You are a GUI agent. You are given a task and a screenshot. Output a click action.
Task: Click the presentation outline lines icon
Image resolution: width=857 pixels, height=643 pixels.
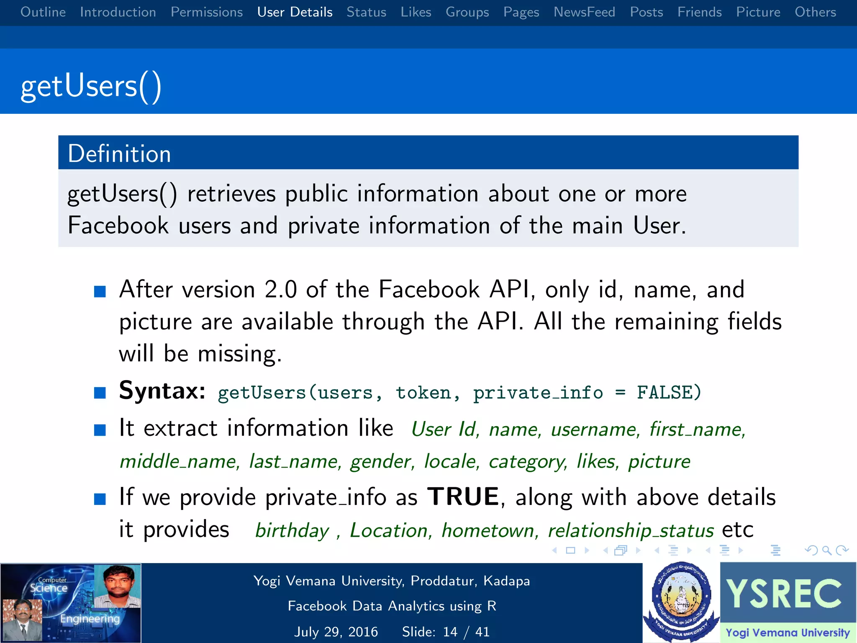[775, 550]
